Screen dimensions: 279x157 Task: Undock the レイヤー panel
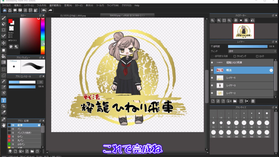(273, 42)
